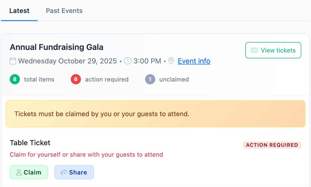
Task: Click the Wednesday October 29, 2025 date text
Action: pyautogui.click(x=68, y=61)
